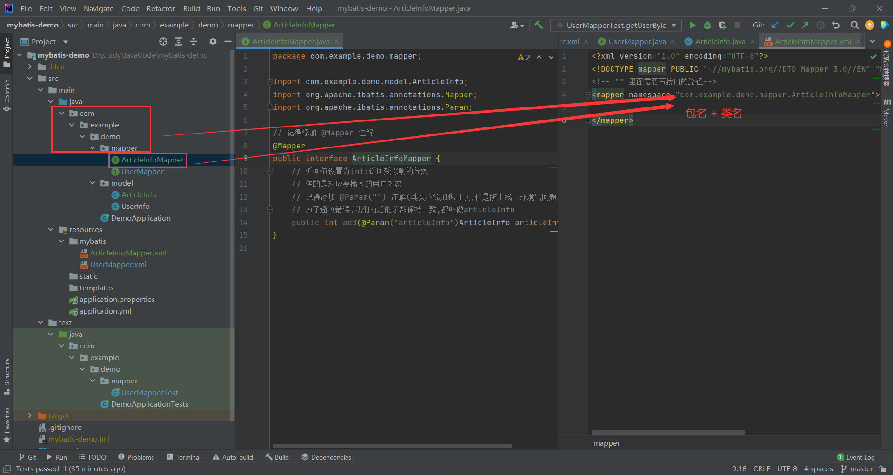Collapse the src folder
The image size is (893, 475).
(x=30, y=78)
